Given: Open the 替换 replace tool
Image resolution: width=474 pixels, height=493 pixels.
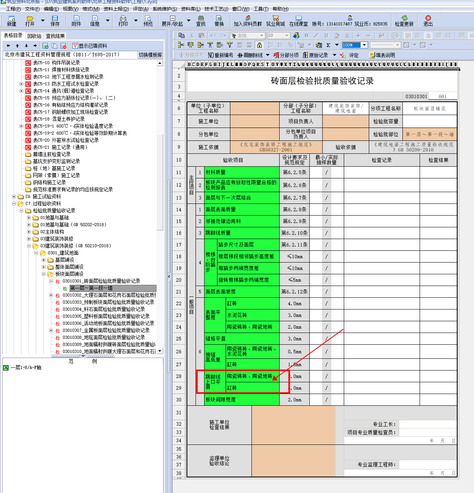Looking at the screenshot, I should pos(219,21).
